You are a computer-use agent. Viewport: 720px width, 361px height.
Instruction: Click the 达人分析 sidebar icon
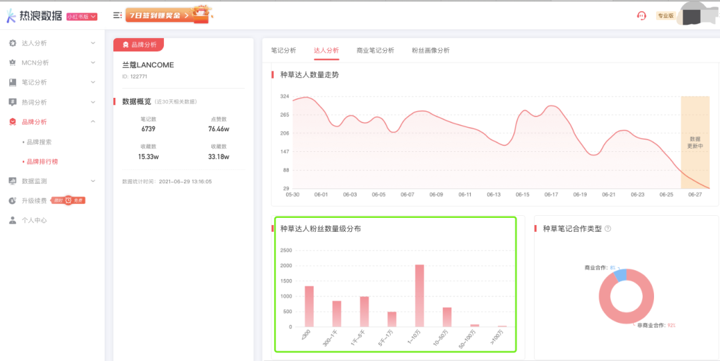[13, 43]
